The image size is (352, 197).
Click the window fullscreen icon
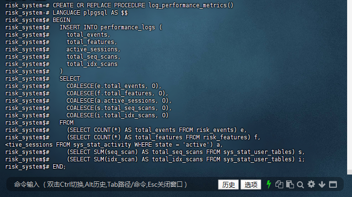[333, 184]
